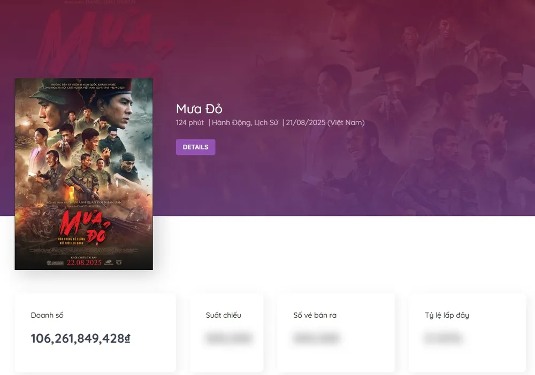The image size is (535, 375).
Task: Select the Hành Động, Lịch Sử genre text
Action: [x=245, y=123]
